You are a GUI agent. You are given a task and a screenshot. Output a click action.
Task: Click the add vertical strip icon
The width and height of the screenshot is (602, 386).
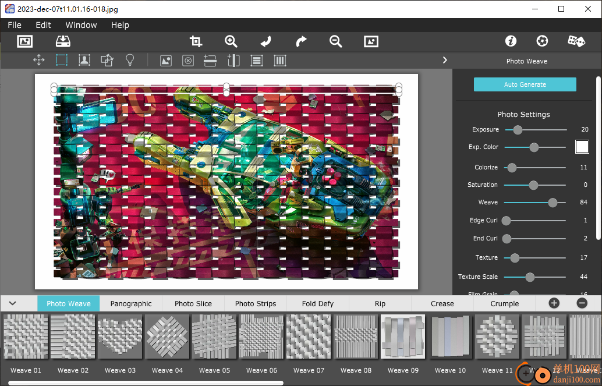[233, 61]
